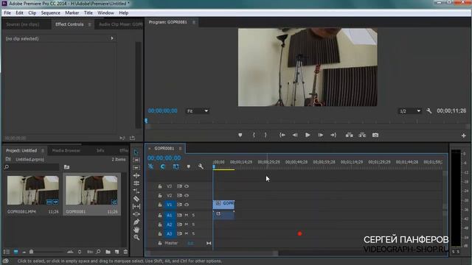Switch to Source tab

[23, 24]
